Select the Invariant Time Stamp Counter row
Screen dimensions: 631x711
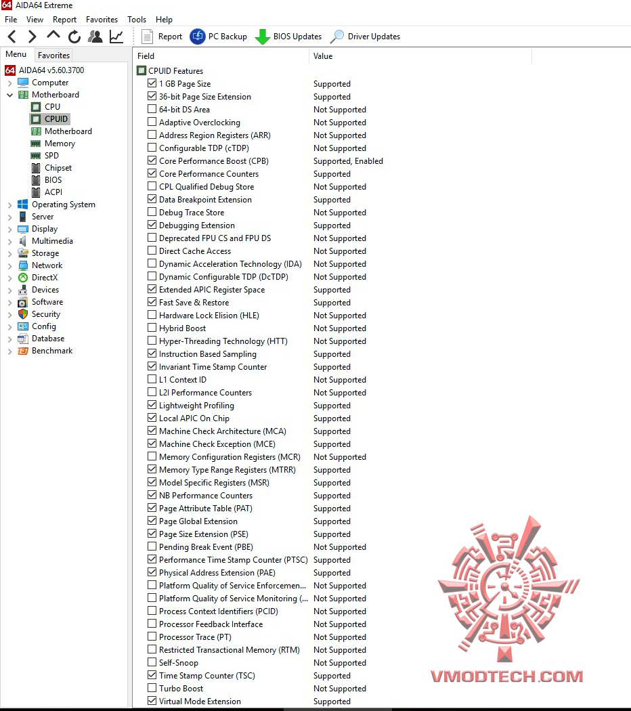[x=333, y=367]
